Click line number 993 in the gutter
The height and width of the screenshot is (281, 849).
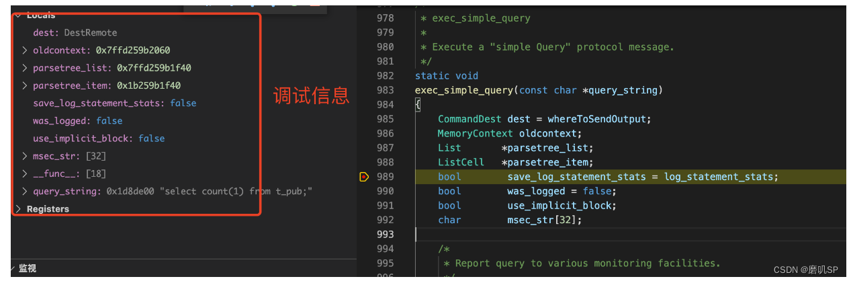[386, 234]
